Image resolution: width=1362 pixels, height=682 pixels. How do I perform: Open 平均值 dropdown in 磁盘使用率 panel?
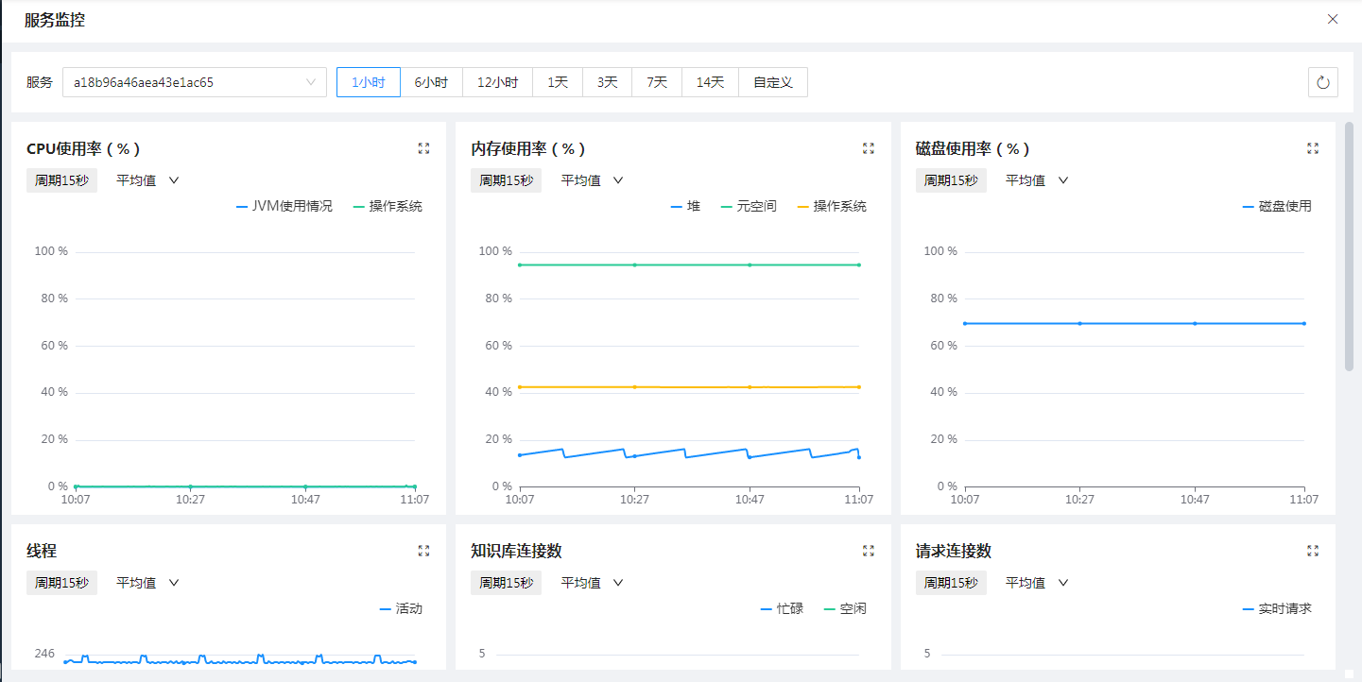point(1037,180)
